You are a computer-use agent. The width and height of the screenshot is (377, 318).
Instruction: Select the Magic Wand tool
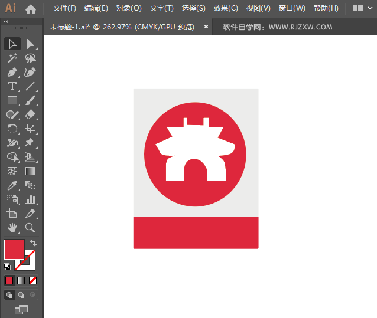point(12,58)
